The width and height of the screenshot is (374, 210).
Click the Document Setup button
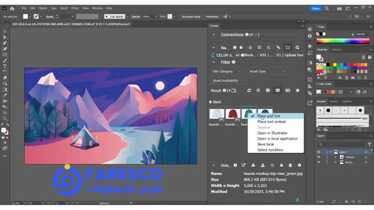coord(191,17)
